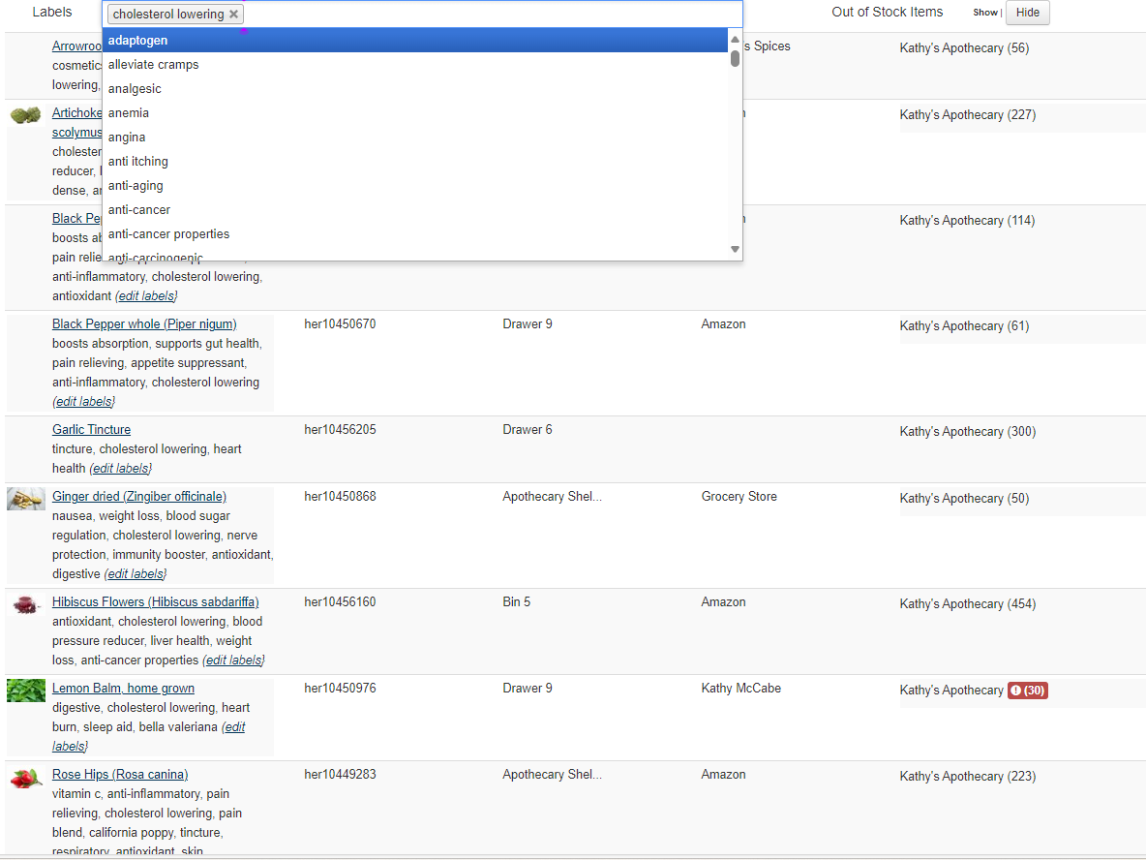Viewport: 1146px width, 860px height.
Task: Click Show for out of stock items
Action: (984, 13)
